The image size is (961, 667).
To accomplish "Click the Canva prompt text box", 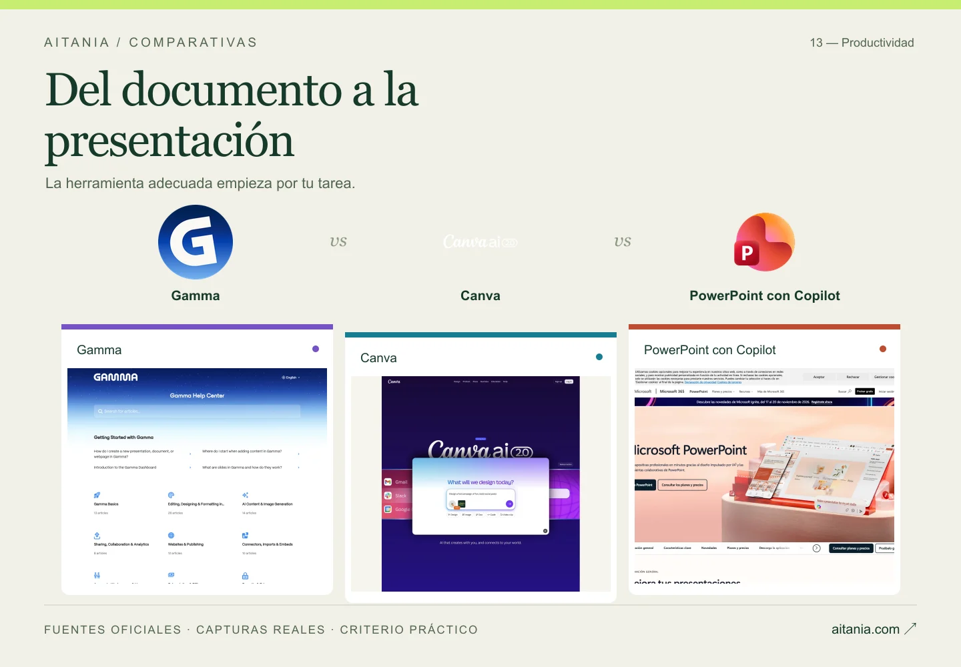I will pyautogui.click(x=481, y=500).
